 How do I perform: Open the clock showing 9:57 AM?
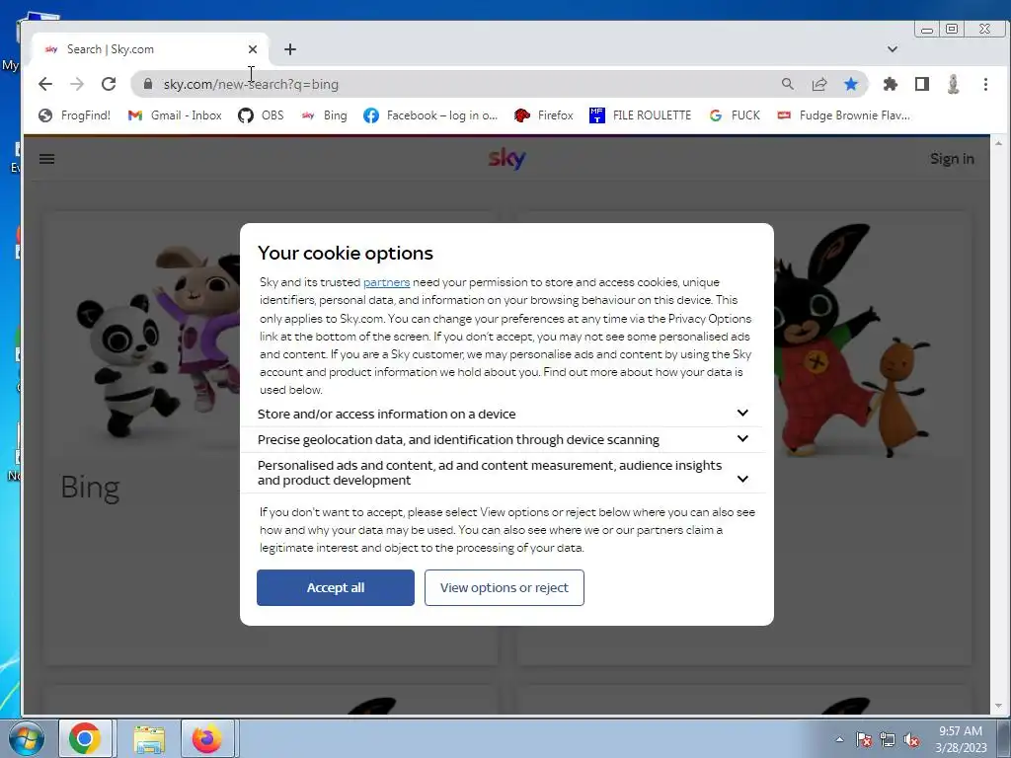point(961,739)
